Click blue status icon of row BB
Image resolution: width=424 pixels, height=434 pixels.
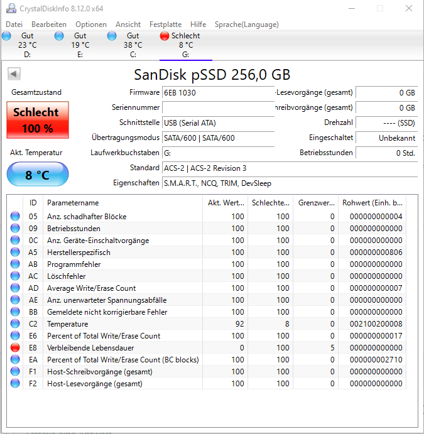click(15, 312)
